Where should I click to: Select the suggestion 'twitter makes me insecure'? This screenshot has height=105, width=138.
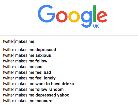coord(69,101)
